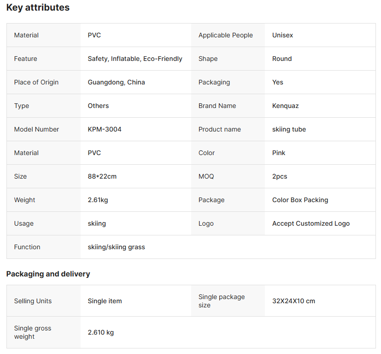
Task: Select the Round shape value
Action: [282, 59]
